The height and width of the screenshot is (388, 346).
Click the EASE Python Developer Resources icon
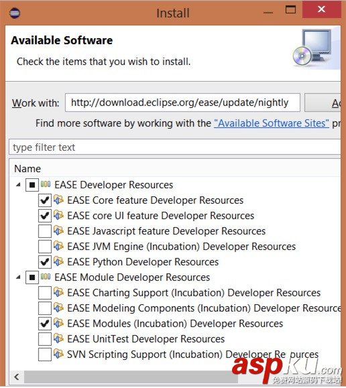(59, 261)
